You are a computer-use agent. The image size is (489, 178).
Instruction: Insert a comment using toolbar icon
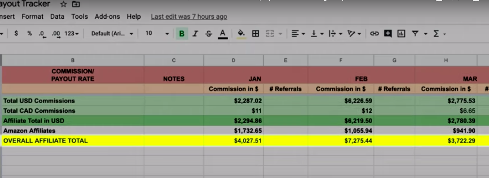pos(388,34)
